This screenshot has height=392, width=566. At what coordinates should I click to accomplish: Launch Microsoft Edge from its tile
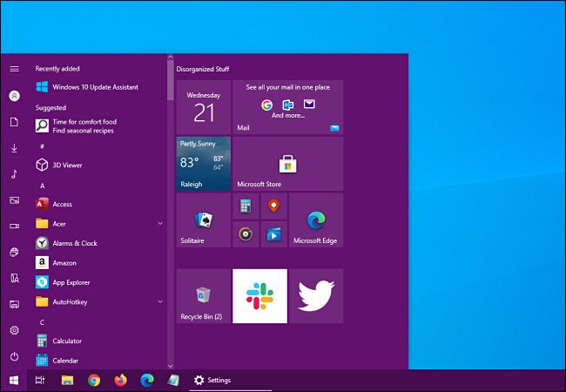(x=315, y=220)
